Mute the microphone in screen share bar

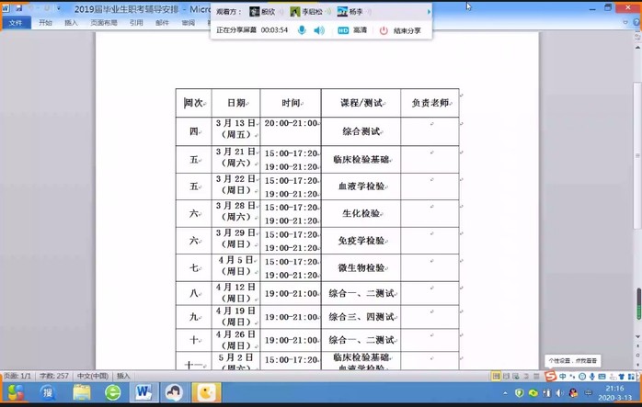[x=302, y=30]
